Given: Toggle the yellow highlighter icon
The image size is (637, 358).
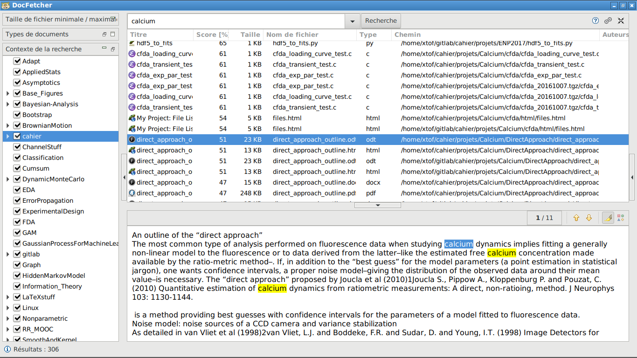Looking at the screenshot, I should 608,218.
